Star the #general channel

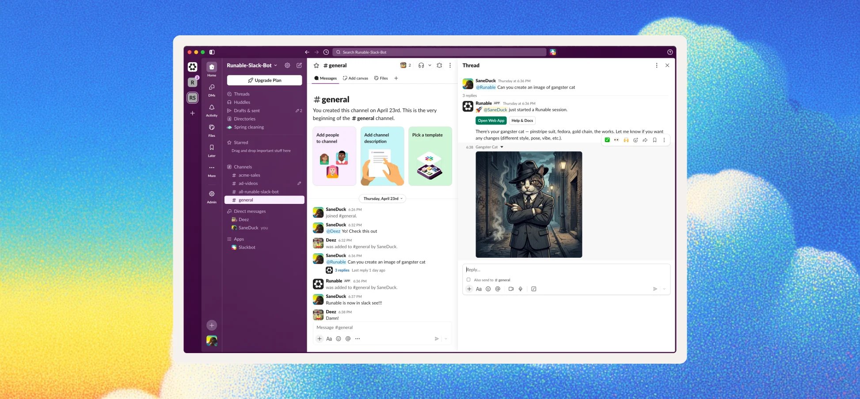coord(316,65)
